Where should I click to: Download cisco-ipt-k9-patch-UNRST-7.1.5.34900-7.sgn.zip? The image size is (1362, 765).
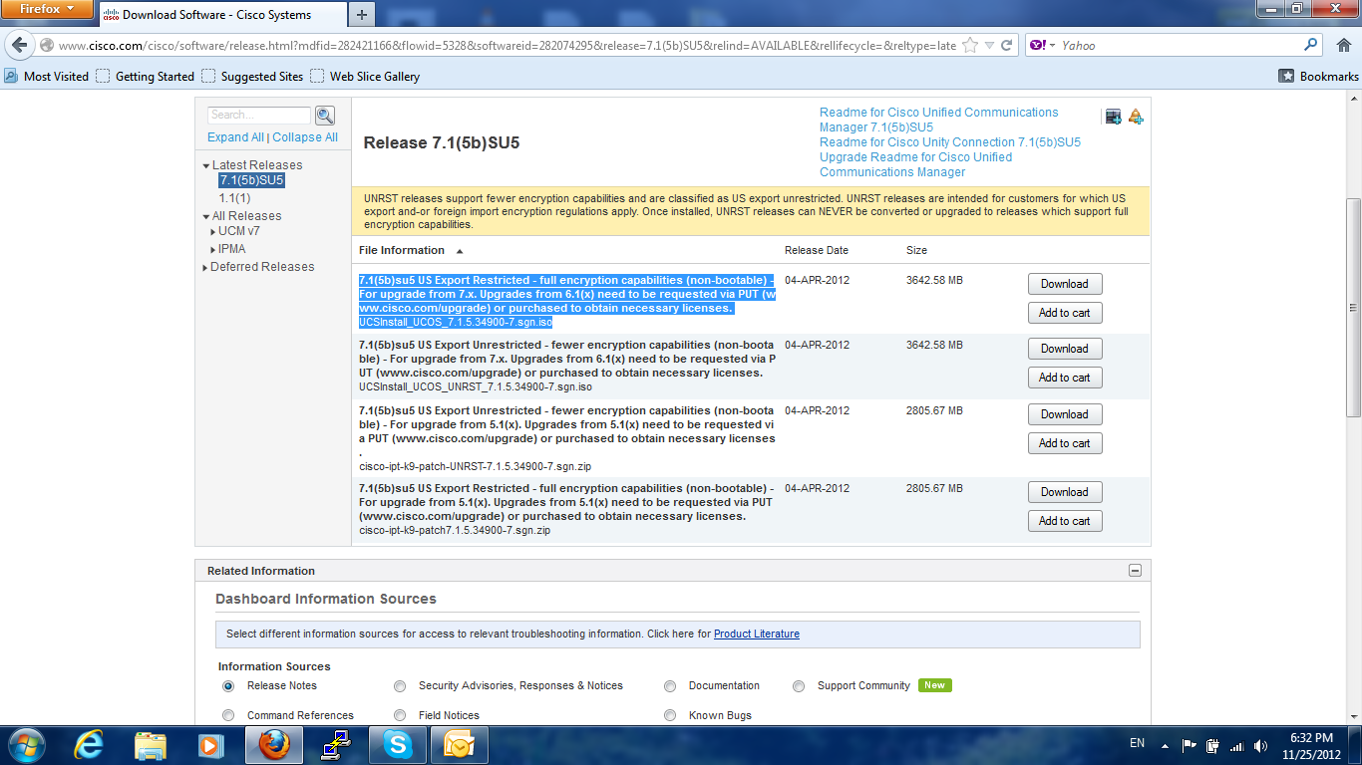click(x=1065, y=414)
